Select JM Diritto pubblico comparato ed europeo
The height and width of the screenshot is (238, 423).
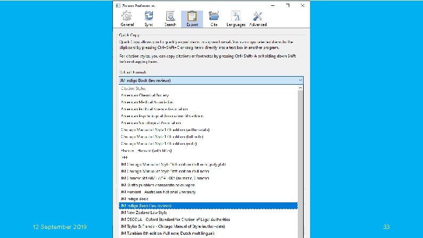[x=208, y=185]
